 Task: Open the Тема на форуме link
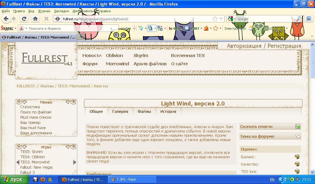pos(270,136)
